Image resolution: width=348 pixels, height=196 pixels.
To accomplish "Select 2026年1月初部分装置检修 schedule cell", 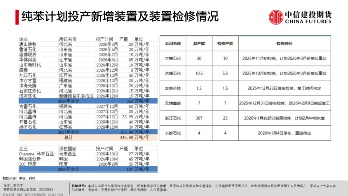I will coord(285,118).
